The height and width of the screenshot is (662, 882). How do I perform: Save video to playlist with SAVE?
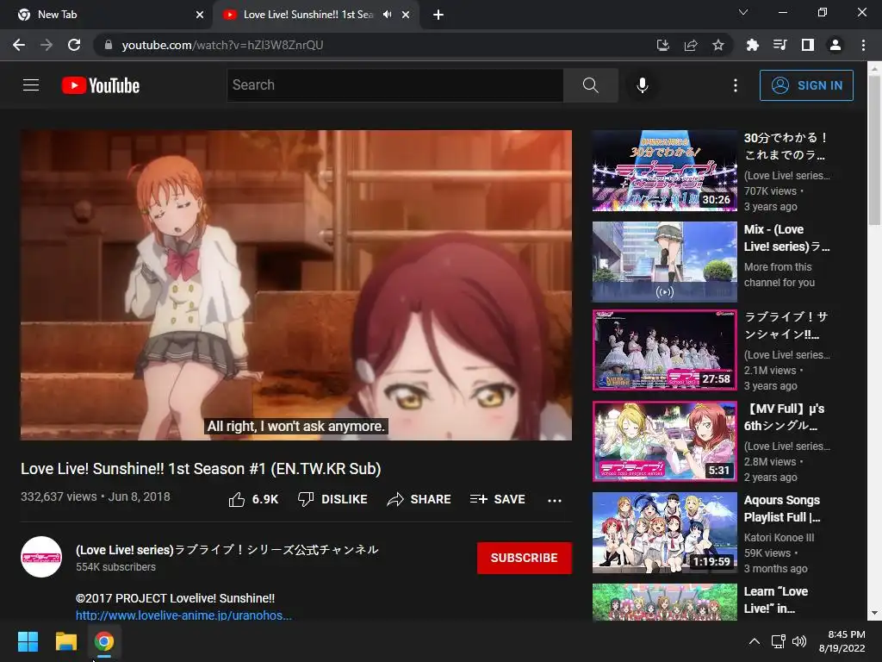point(497,499)
